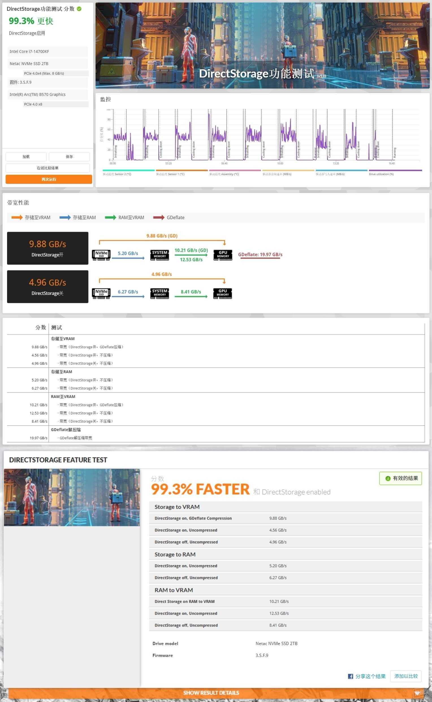Click the blue 存储至RAM legend arrow

[x=65, y=218]
